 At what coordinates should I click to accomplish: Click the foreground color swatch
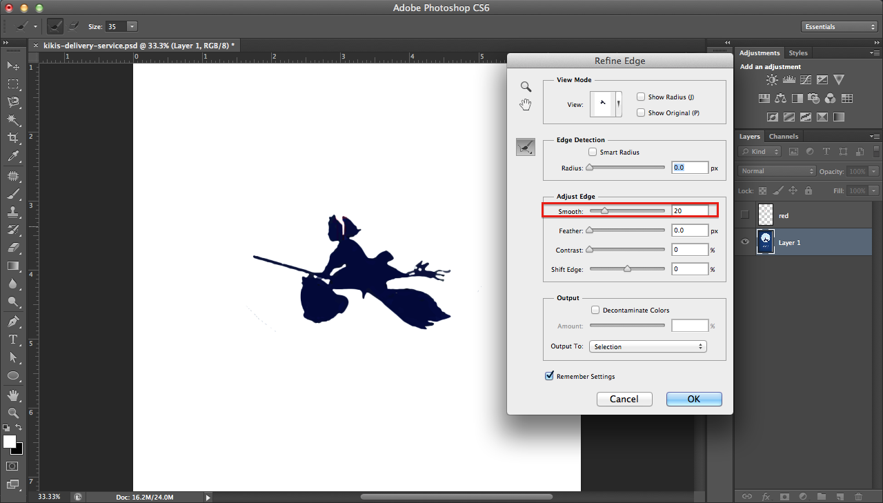(9, 442)
